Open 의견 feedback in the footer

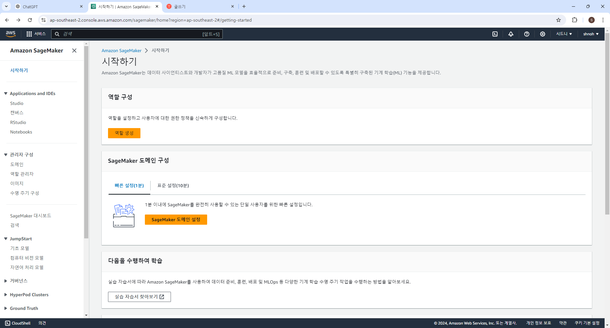point(42,323)
